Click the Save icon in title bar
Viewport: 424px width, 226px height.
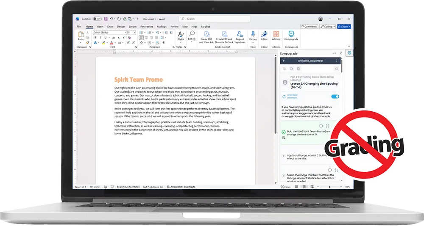point(106,19)
